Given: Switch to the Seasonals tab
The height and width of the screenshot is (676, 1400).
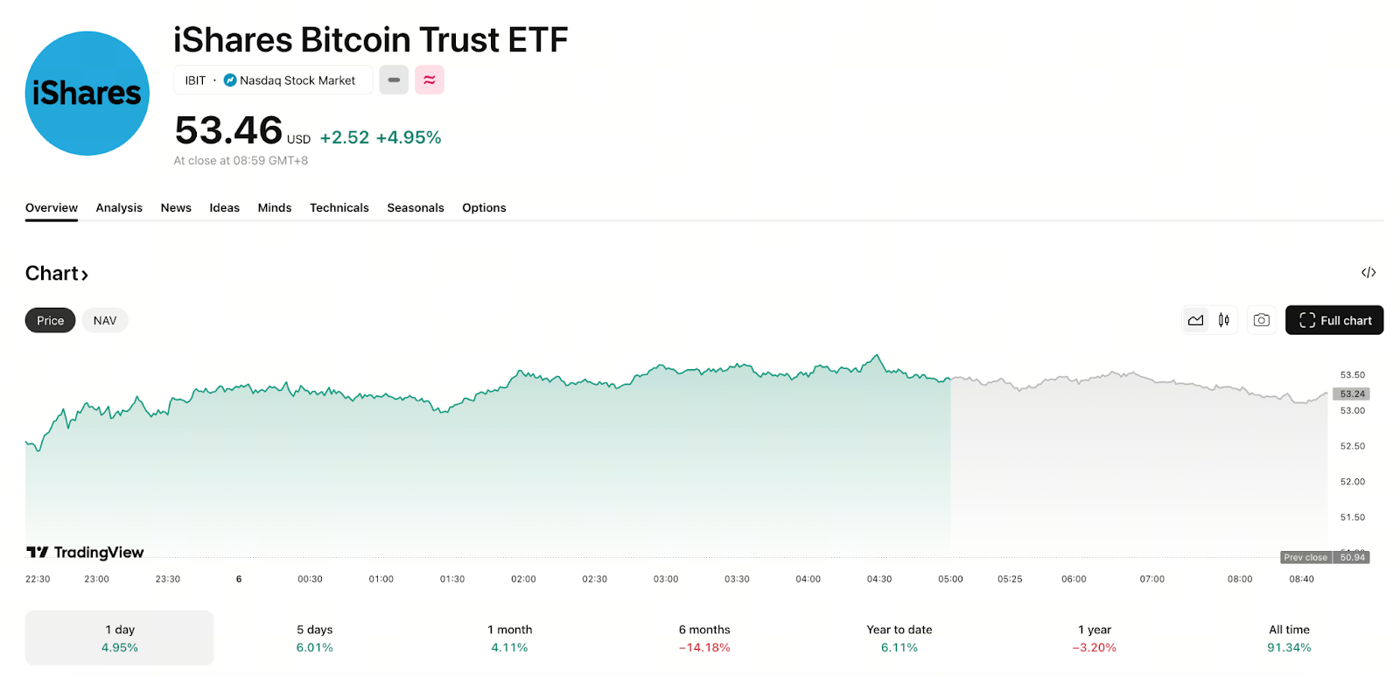Looking at the screenshot, I should click(416, 207).
